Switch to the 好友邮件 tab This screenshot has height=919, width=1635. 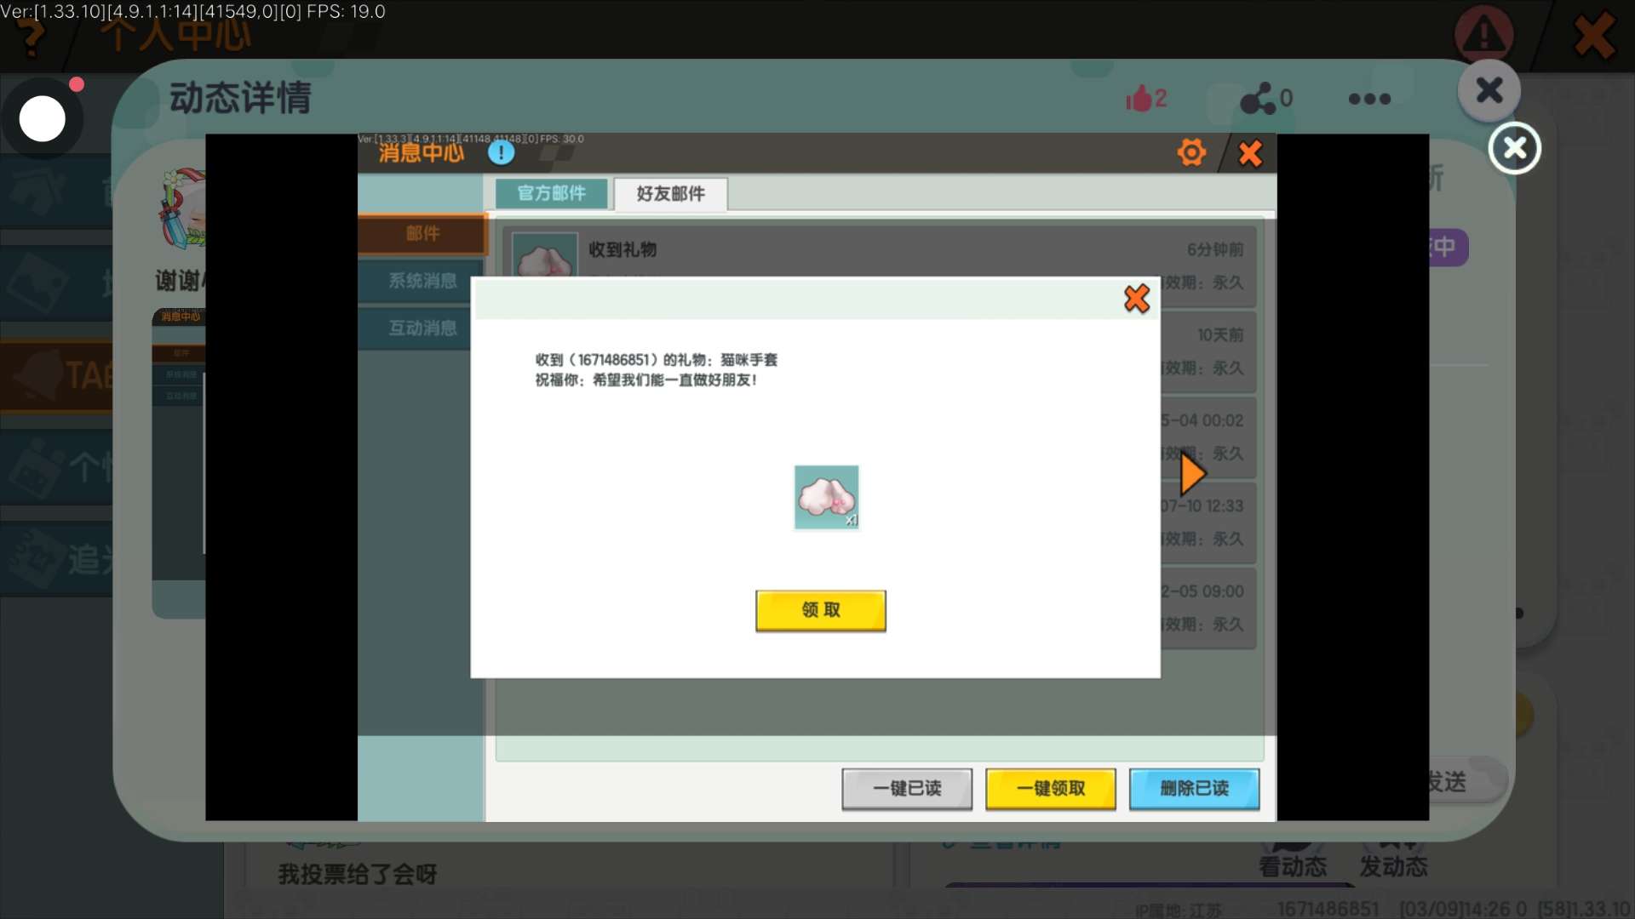tap(670, 193)
